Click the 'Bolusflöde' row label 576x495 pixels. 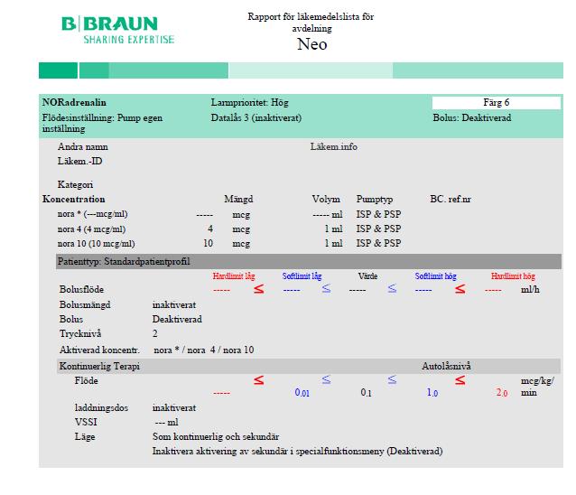point(81,290)
